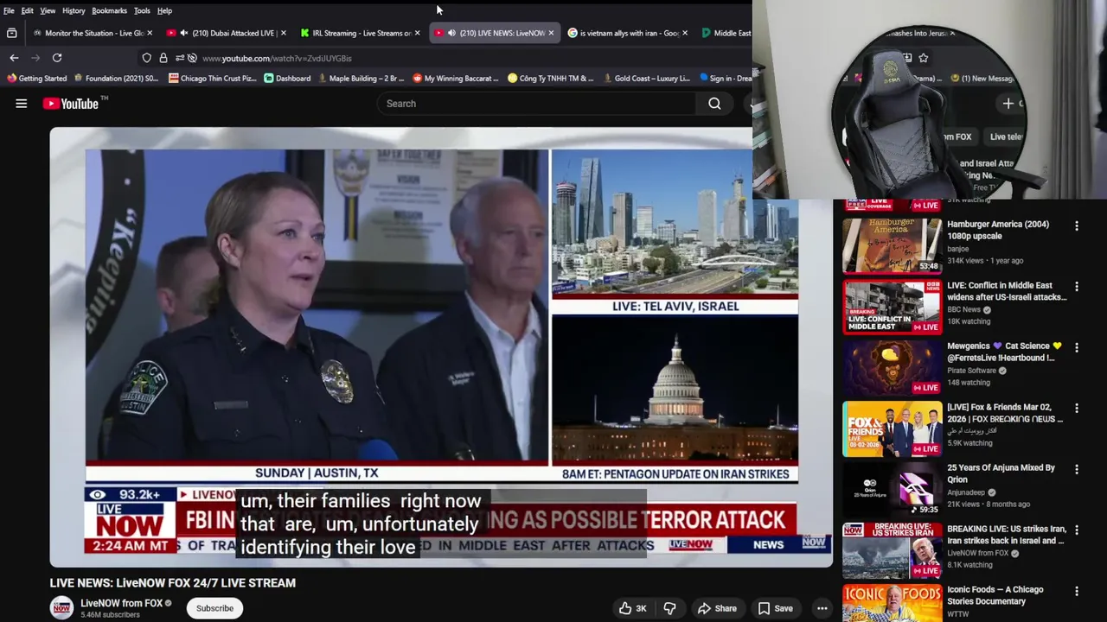Close the Monitor the Situation tab
This screenshot has width=1107, height=622.
(150, 33)
